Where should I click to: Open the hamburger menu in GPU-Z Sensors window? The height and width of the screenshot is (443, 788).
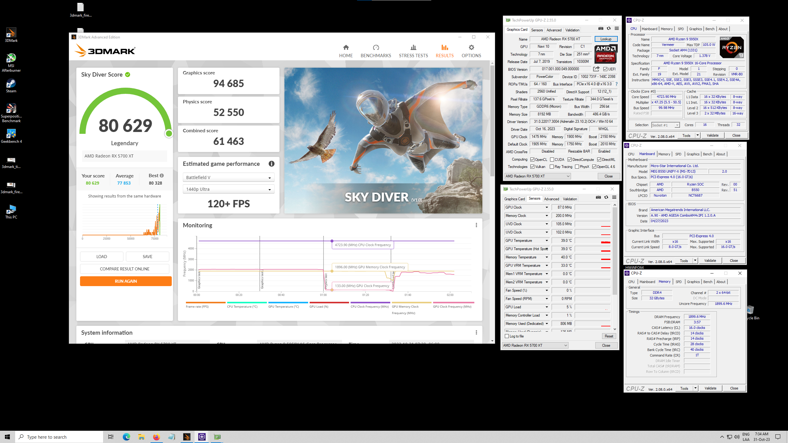(x=614, y=198)
